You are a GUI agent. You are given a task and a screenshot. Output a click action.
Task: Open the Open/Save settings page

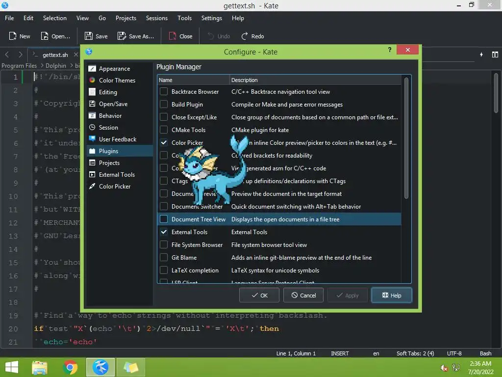120,104
